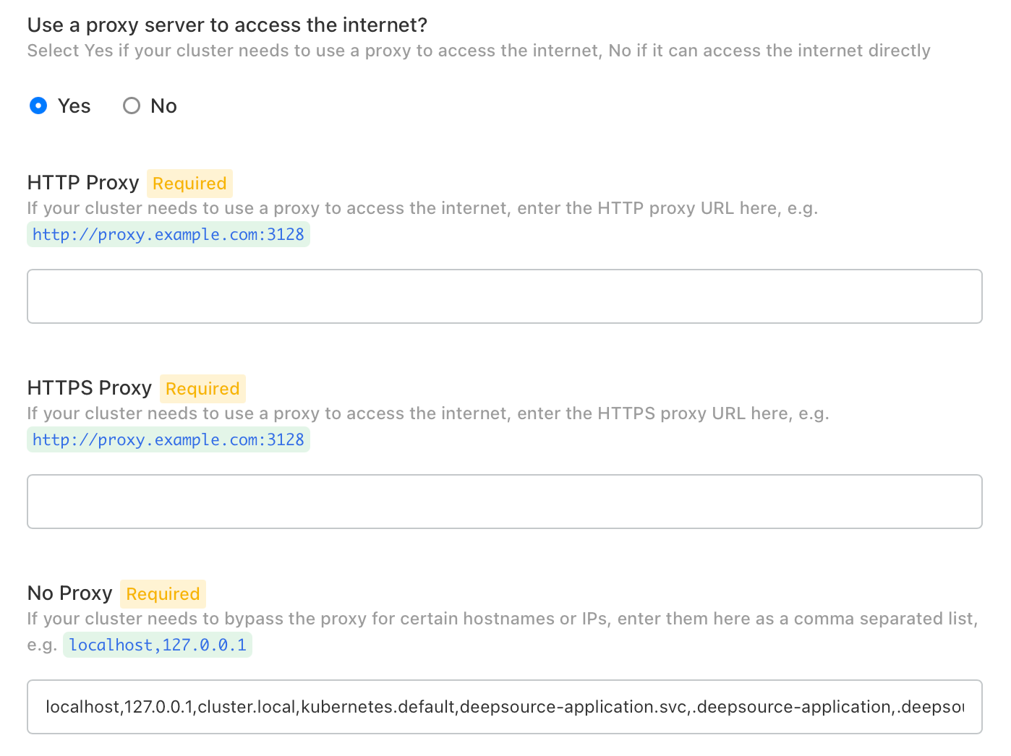The height and width of the screenshot is (756, 1011).
Task: Focus the HTTPS Proxy input field
Action: [504, 502]
